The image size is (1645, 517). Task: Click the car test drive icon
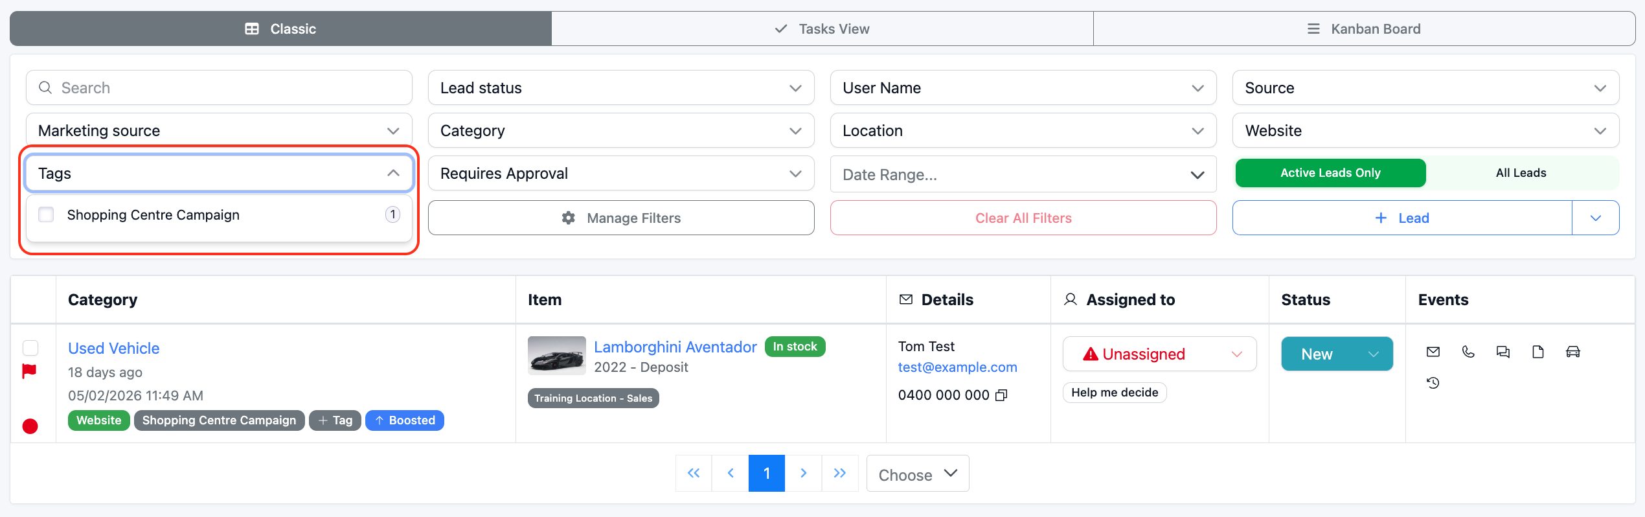[x=1572, y=352]
